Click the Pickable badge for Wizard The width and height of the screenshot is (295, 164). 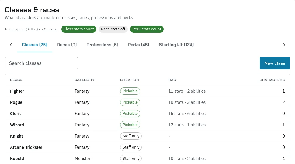click(130, 125)
